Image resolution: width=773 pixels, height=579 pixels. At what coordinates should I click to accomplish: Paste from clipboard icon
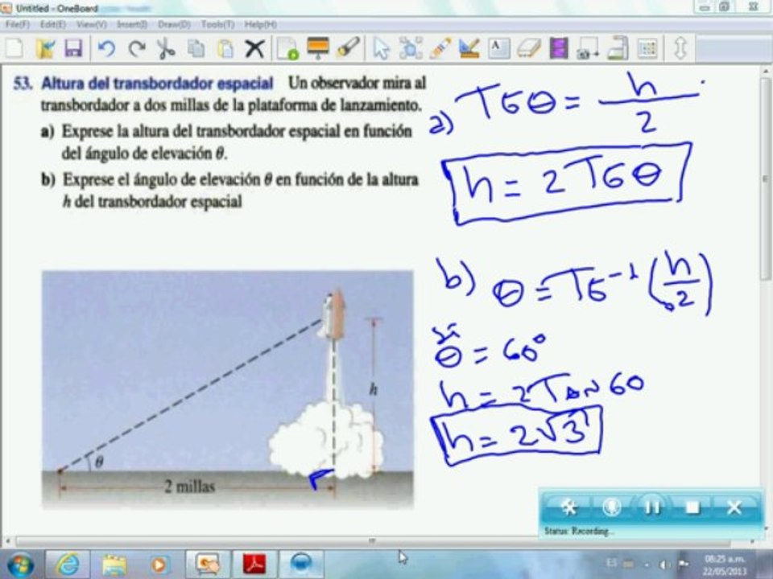(225, 49)
